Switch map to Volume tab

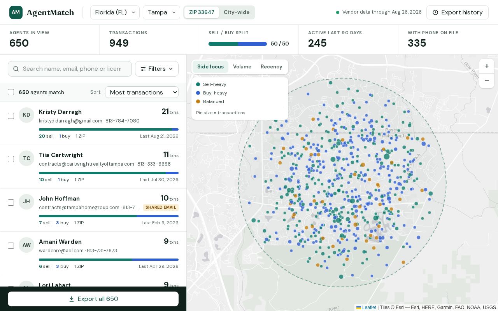click(x=242, y=67)
